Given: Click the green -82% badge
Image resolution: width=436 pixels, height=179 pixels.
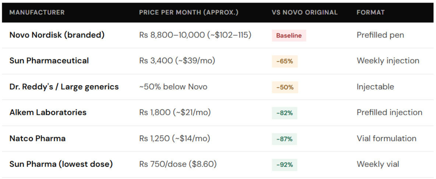Looking at the screenshot, I should click(x=285, y=113).
